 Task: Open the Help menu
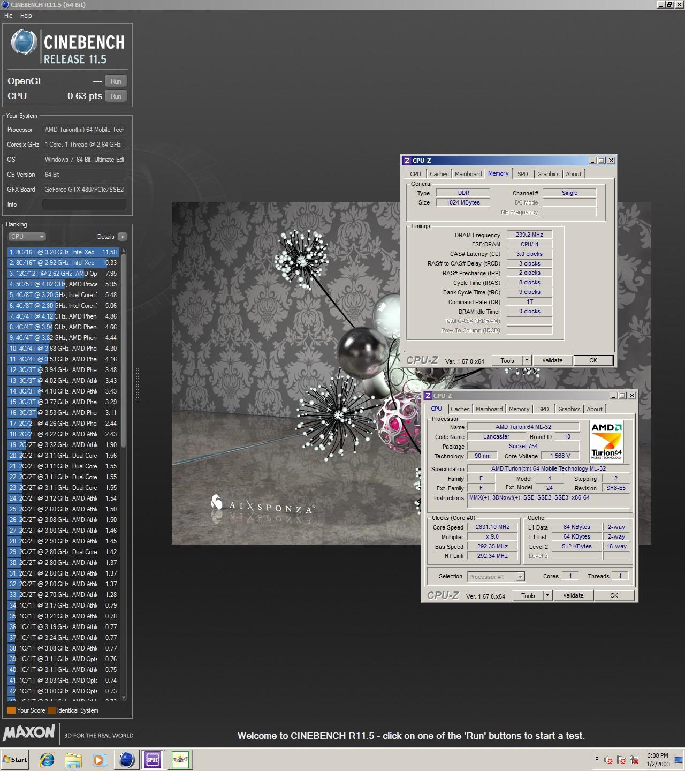tap(26, 16)
